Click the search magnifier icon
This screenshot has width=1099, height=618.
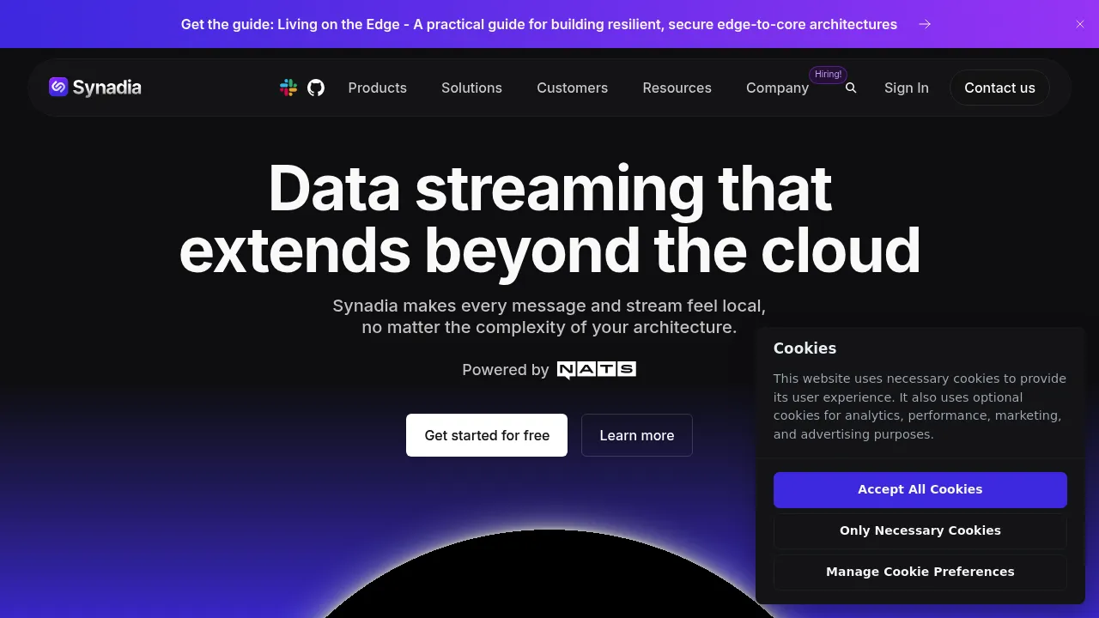point(851,88)
